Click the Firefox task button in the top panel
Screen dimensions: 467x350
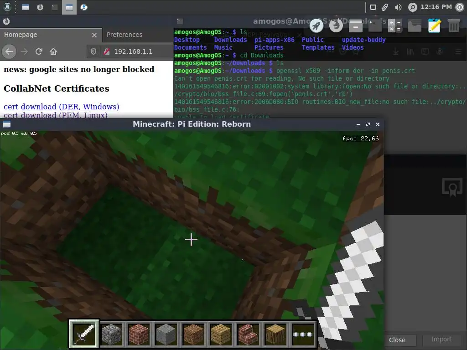(40, 7)
